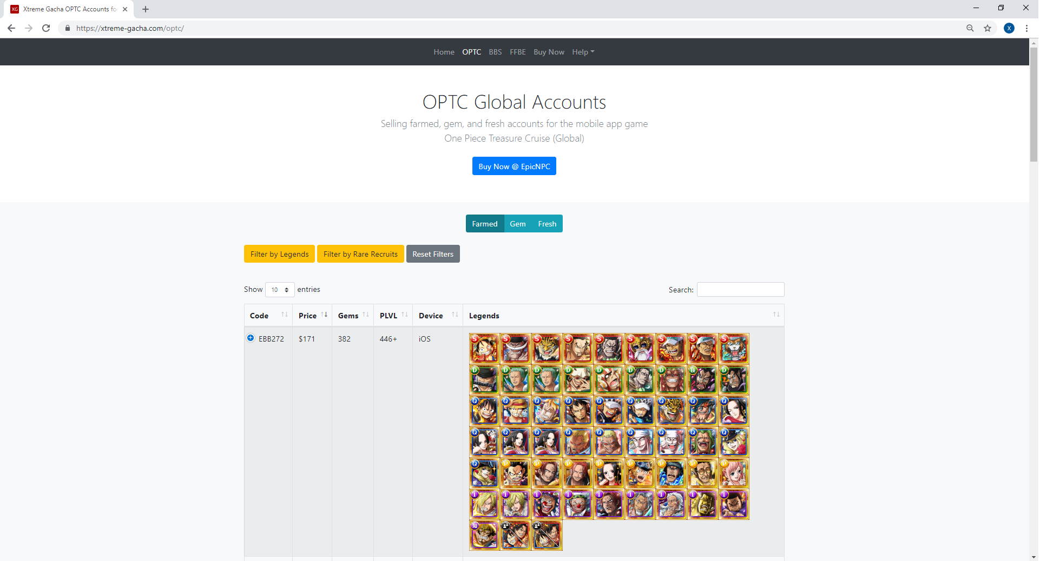Switch listing to Farmed accounts
Image resolution: width=1040 pixels, height=561 pixels.
485,224
